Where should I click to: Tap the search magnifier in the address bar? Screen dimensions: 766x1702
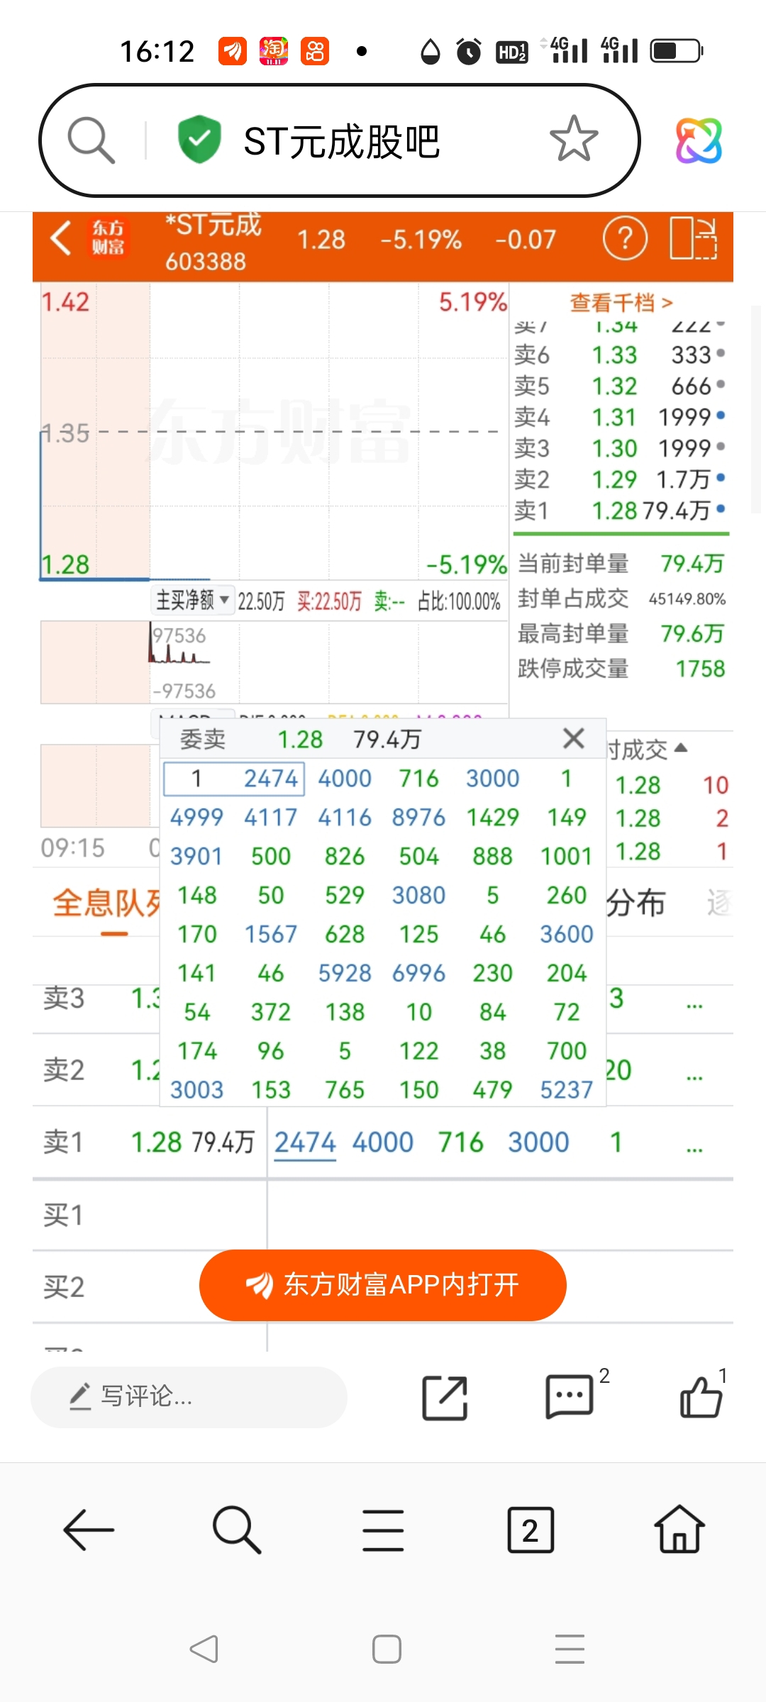click(x=91, y=140)
